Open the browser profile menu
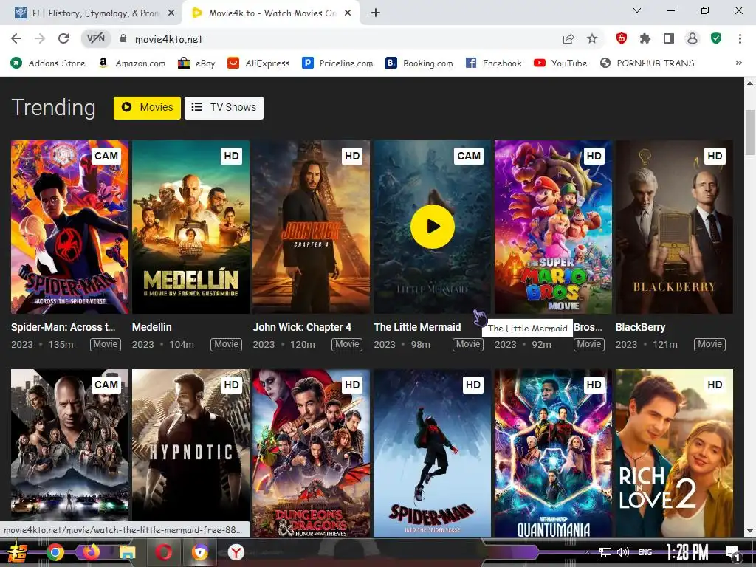Image resolution: width=756 pixels, height=567 pixels. [693, 38]
